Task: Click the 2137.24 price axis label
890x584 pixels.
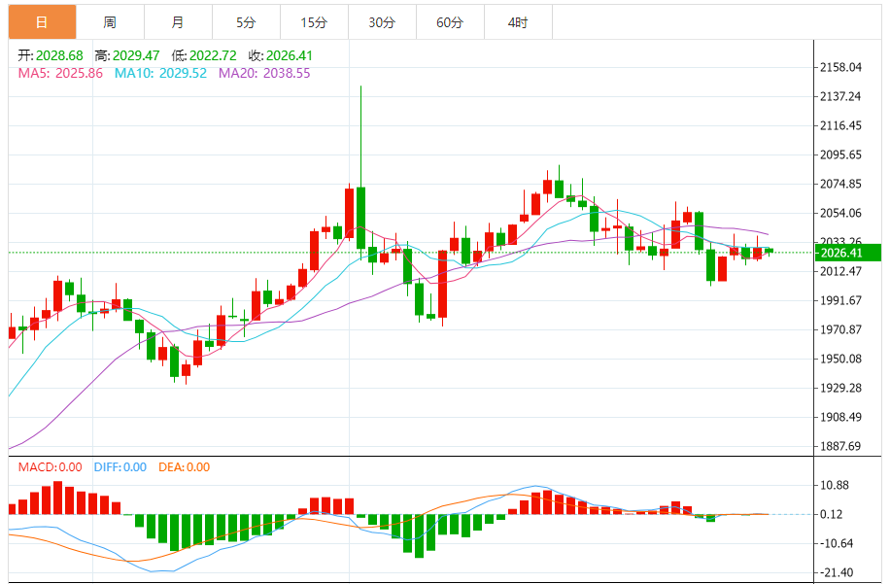Action: point(841,96)
